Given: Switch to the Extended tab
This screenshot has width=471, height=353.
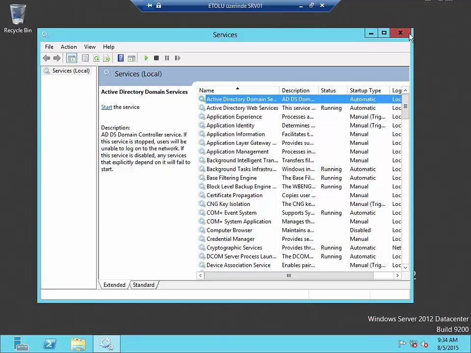Looking at the screenshot, I should point(114,285).
